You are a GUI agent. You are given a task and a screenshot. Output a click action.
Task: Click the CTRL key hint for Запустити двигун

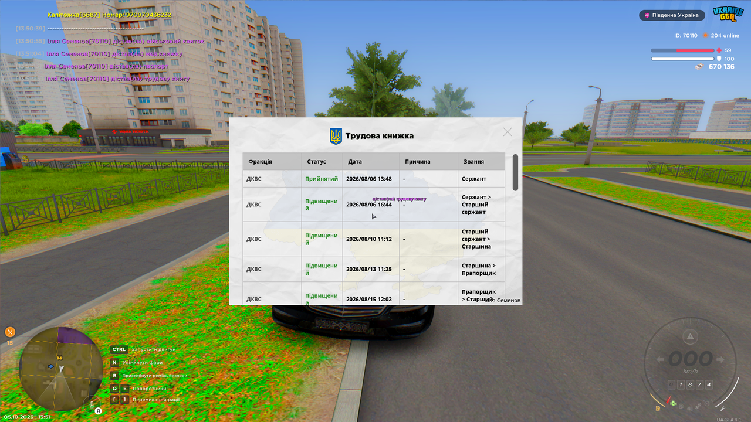point(119,349)
